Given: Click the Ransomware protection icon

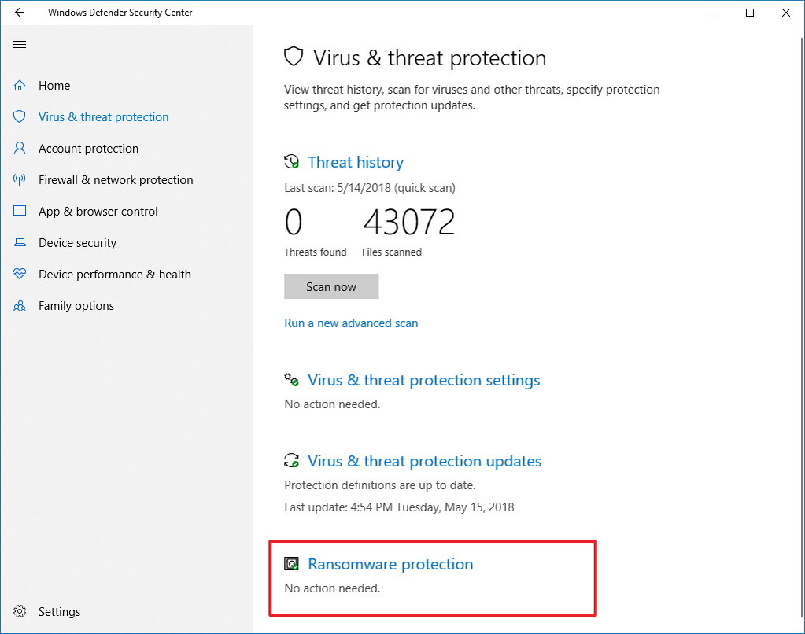Looking at the screenshot, I should coord(292,563).
